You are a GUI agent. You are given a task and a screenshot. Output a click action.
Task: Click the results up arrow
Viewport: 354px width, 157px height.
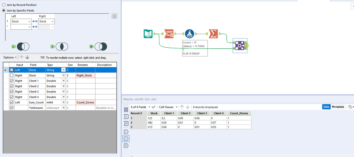click(x=182, y=107)
